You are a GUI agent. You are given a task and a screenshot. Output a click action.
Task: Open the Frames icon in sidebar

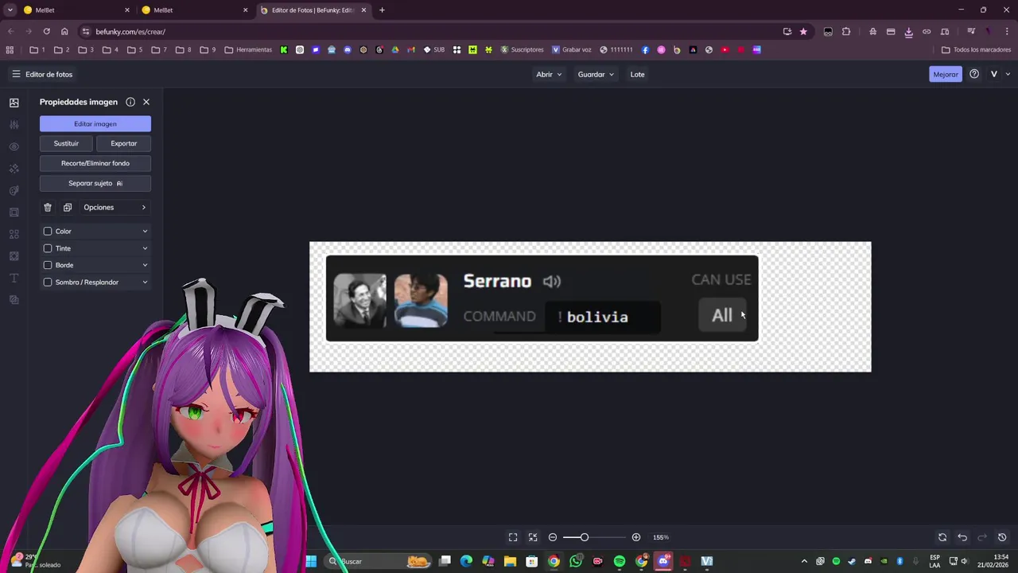14,212
